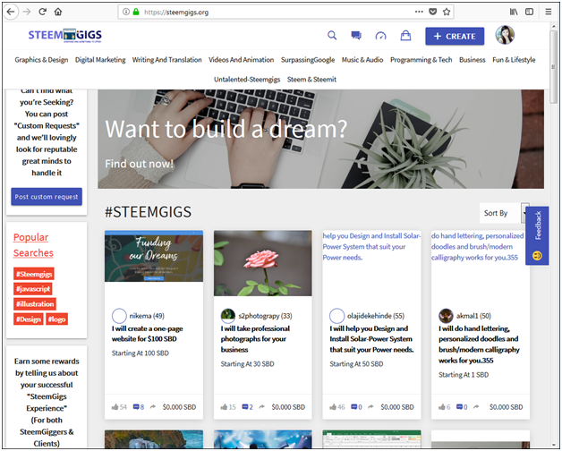Open the one-page website gig title
This screenshot has height=451, width=562.
(148, 334)
